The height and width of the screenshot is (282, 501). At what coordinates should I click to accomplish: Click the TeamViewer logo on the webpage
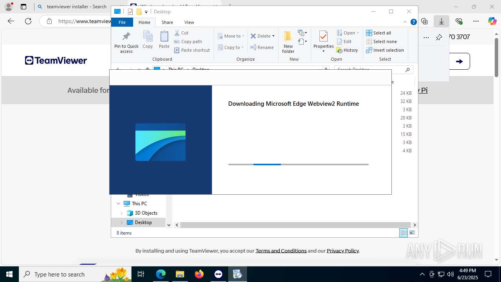click(x=56, y=60)
